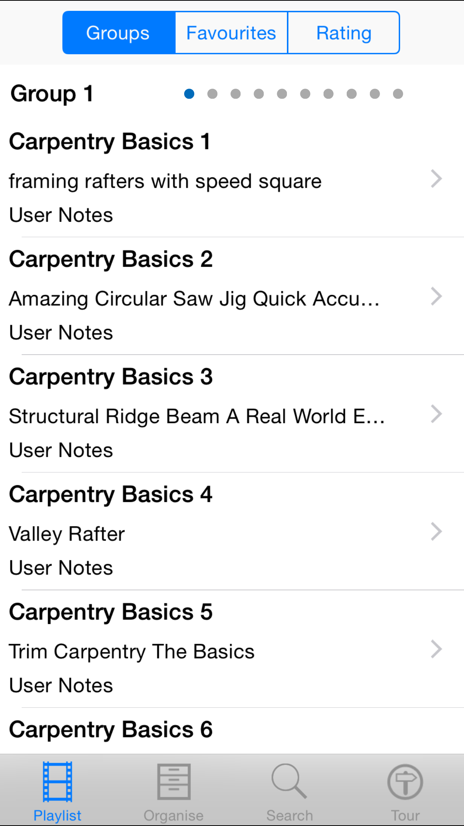
Task: Select the Carpentry Basics 6 entry
Action: (111, 729)
